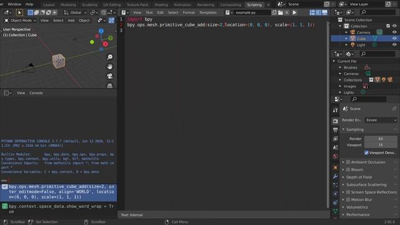Switch to the Shading workspace tab
Screen dimensions: 400x225
[161, 4]
